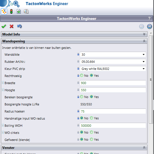Viewport: 154px width, 154px height.
Task: Click the blue undo arrow icon
Action: pos(19,26)
